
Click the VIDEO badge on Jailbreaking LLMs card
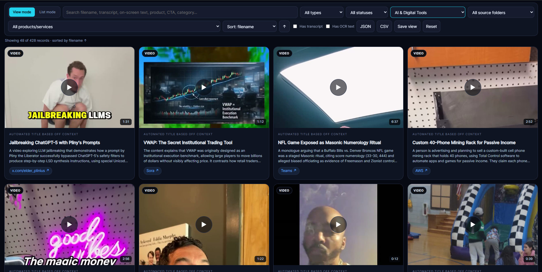point(15,53)
